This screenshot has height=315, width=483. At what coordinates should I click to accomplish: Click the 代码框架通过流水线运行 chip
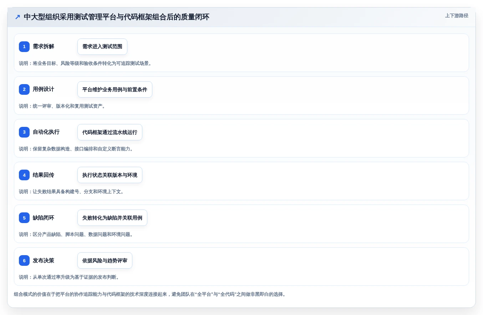[x=110, y=132]
